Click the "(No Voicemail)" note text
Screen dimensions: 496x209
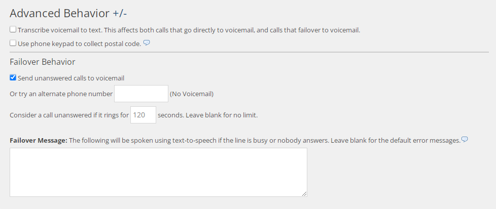tap(191, 94)
